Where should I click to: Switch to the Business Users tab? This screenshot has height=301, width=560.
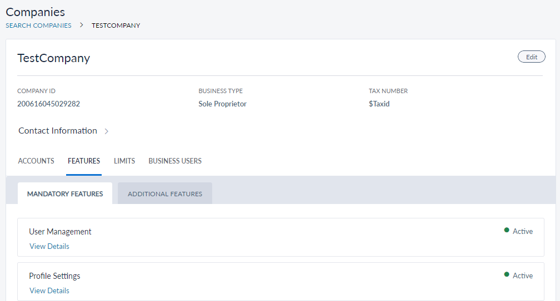pos(175,161)
